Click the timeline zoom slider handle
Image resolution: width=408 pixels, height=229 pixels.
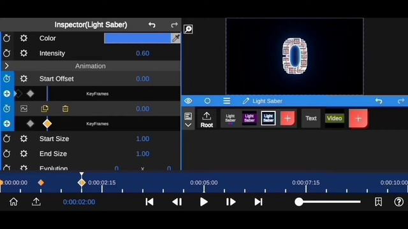[299, 202]
